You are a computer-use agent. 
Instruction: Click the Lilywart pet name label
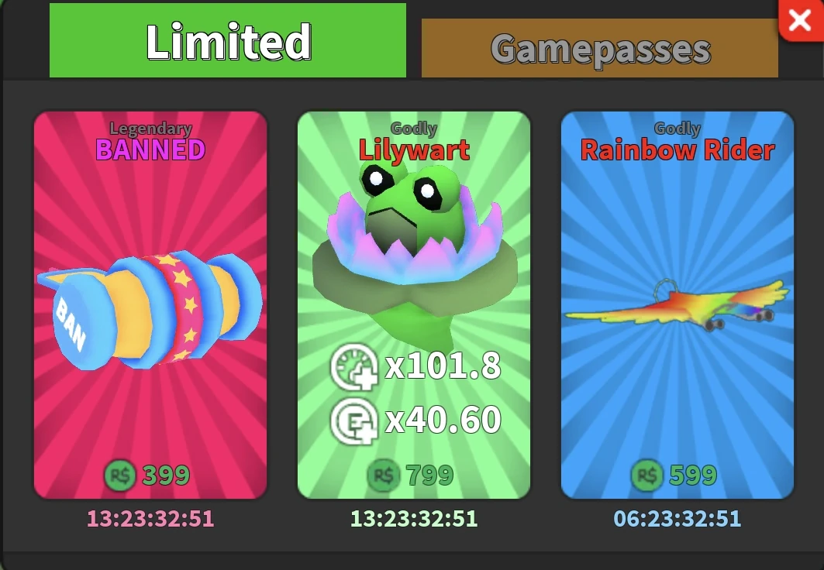[414, 150]
